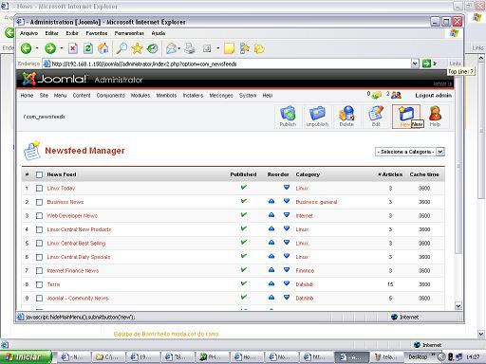
Task: Open the Favoritos menu in Internet Explorer
Action: [x=97, y=33]
